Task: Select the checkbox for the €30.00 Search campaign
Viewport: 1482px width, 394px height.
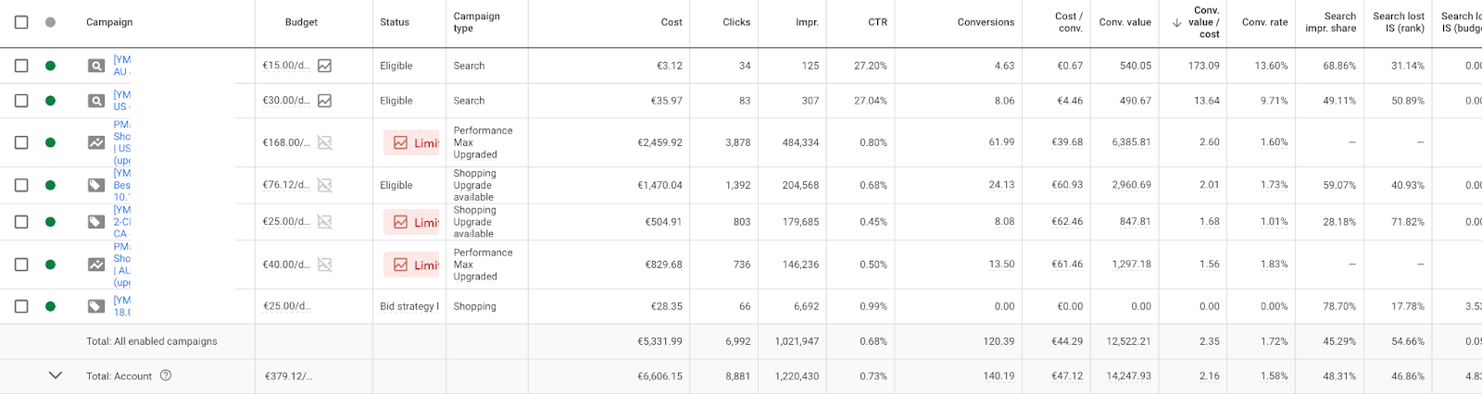Action: pyautogui.click(x=21, y=101)
